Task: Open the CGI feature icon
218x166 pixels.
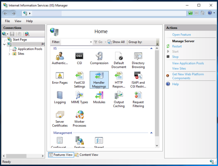Action: tap(79, 58)
